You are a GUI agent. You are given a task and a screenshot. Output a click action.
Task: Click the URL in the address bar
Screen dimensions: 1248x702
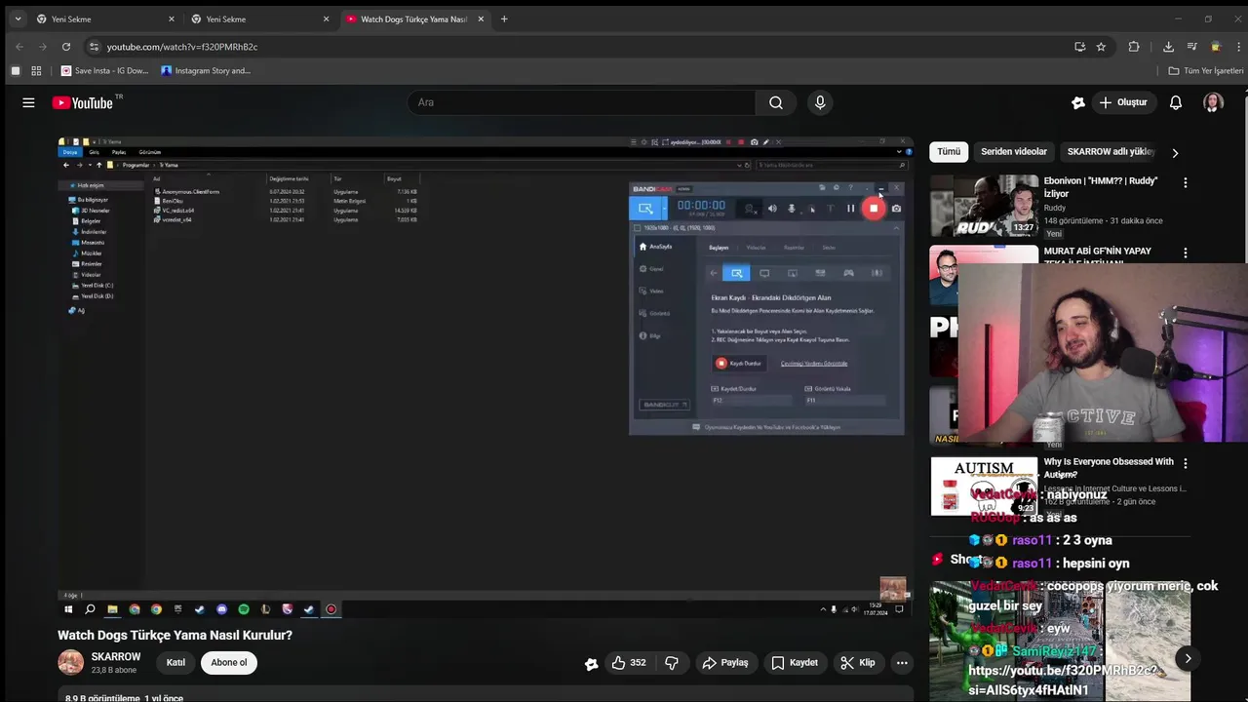click(182, 47)
